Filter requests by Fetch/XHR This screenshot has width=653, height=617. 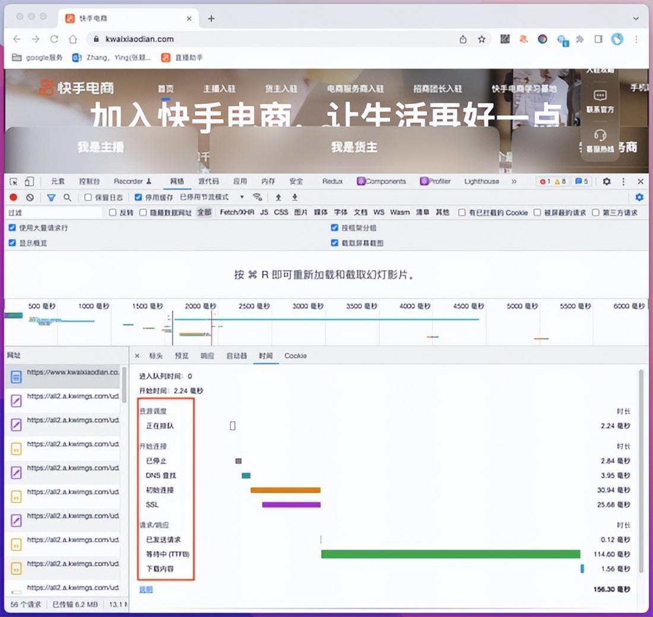(x=236, y=212)
